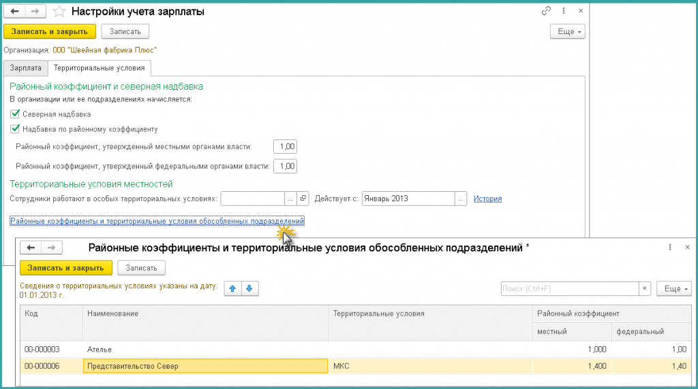Select the Ателье row name
Screen dimensions: 698x389
pos(206,350)
